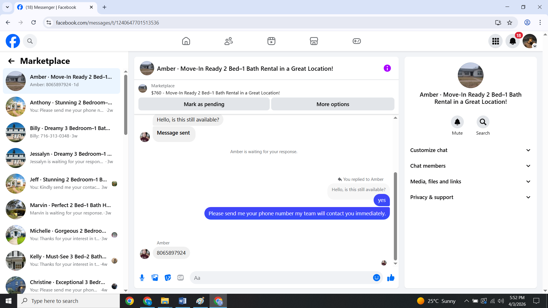548x308 pixels.
Task: Mute this conversation with bell button
Action: 457,122
